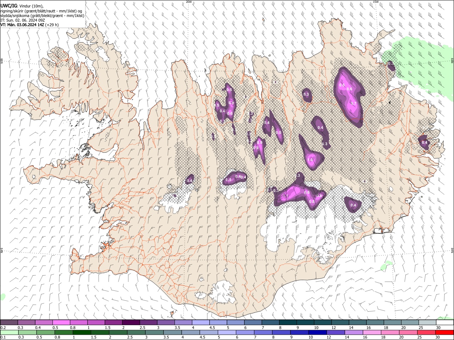Select the darkest green 1 swatch, bottom row
Viewport: 454px width, 340px height.
pos(82,332)
